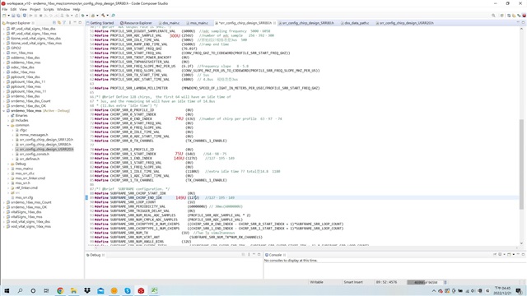Open the Debug launch dropdown arrow

pos(87,16)
